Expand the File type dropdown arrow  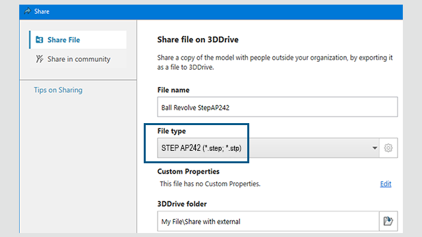[x=375, y=147]
